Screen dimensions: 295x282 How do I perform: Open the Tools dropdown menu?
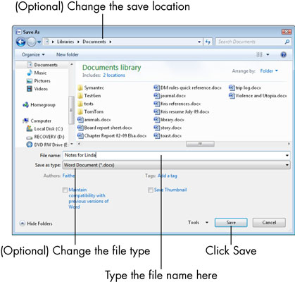198,222
